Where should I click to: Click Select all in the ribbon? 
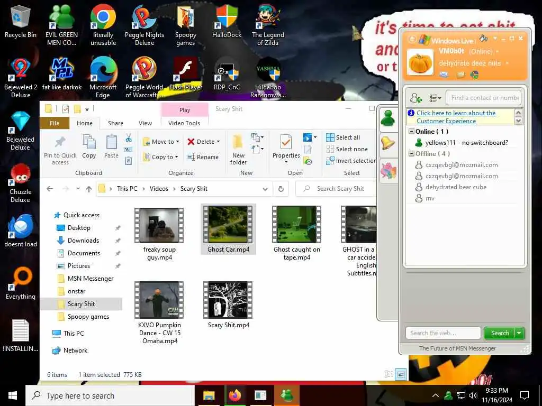(343, 137)
